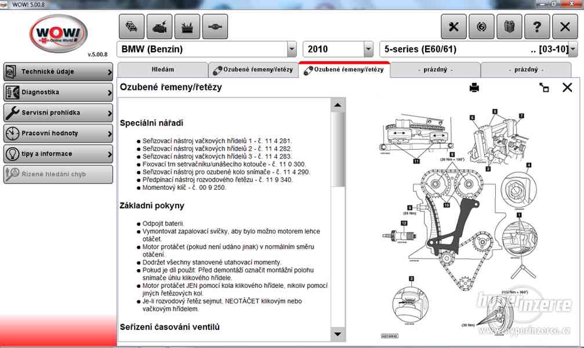Switch to first Ozubené řemeny/řetězy tab

(253, 70)
